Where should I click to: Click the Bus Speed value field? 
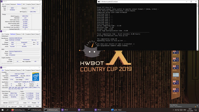(14, 97)
